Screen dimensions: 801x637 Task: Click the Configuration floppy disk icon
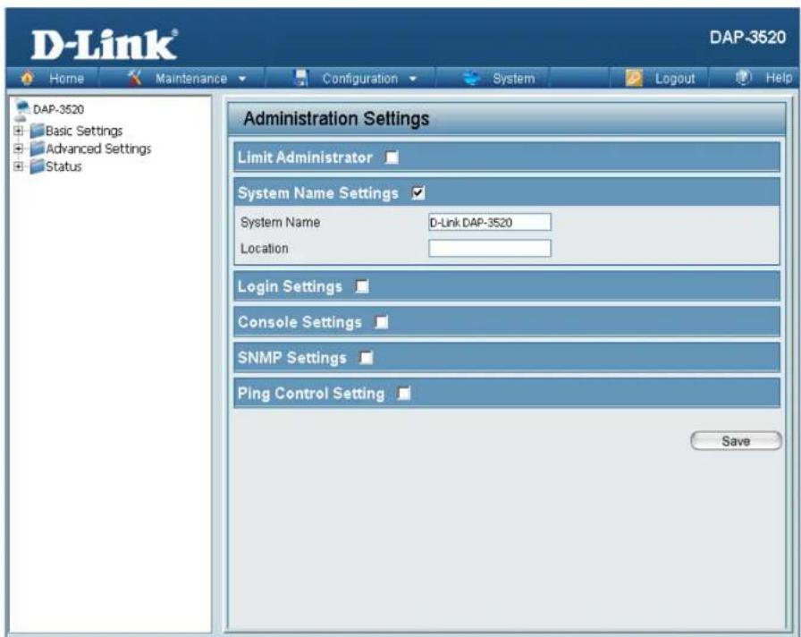pyautogui.click(x=302, y=78)
